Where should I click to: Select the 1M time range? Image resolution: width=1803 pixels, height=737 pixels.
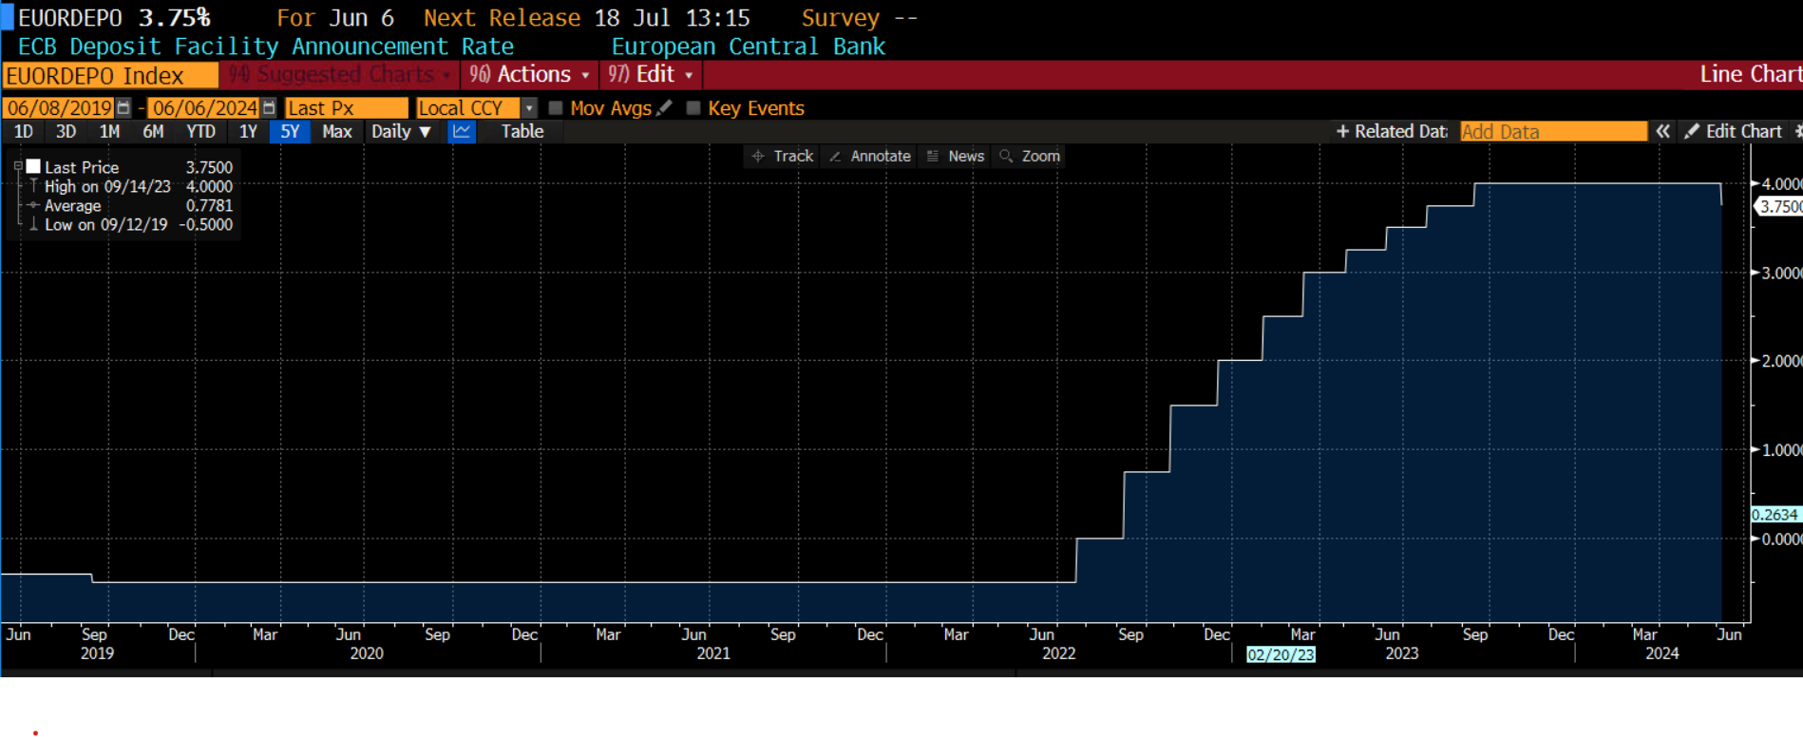tap(110, 132)
